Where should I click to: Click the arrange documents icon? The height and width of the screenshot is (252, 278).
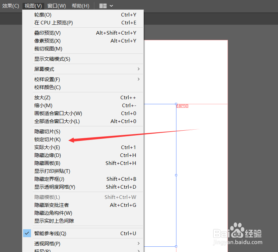tap(103, 6)
